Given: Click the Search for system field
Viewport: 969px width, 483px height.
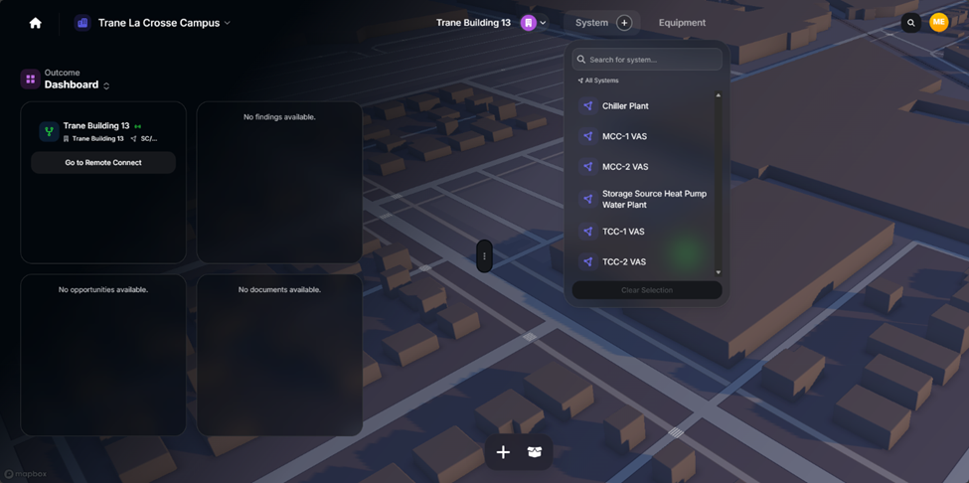Looking at the screenshot, I should click(647, 60).
